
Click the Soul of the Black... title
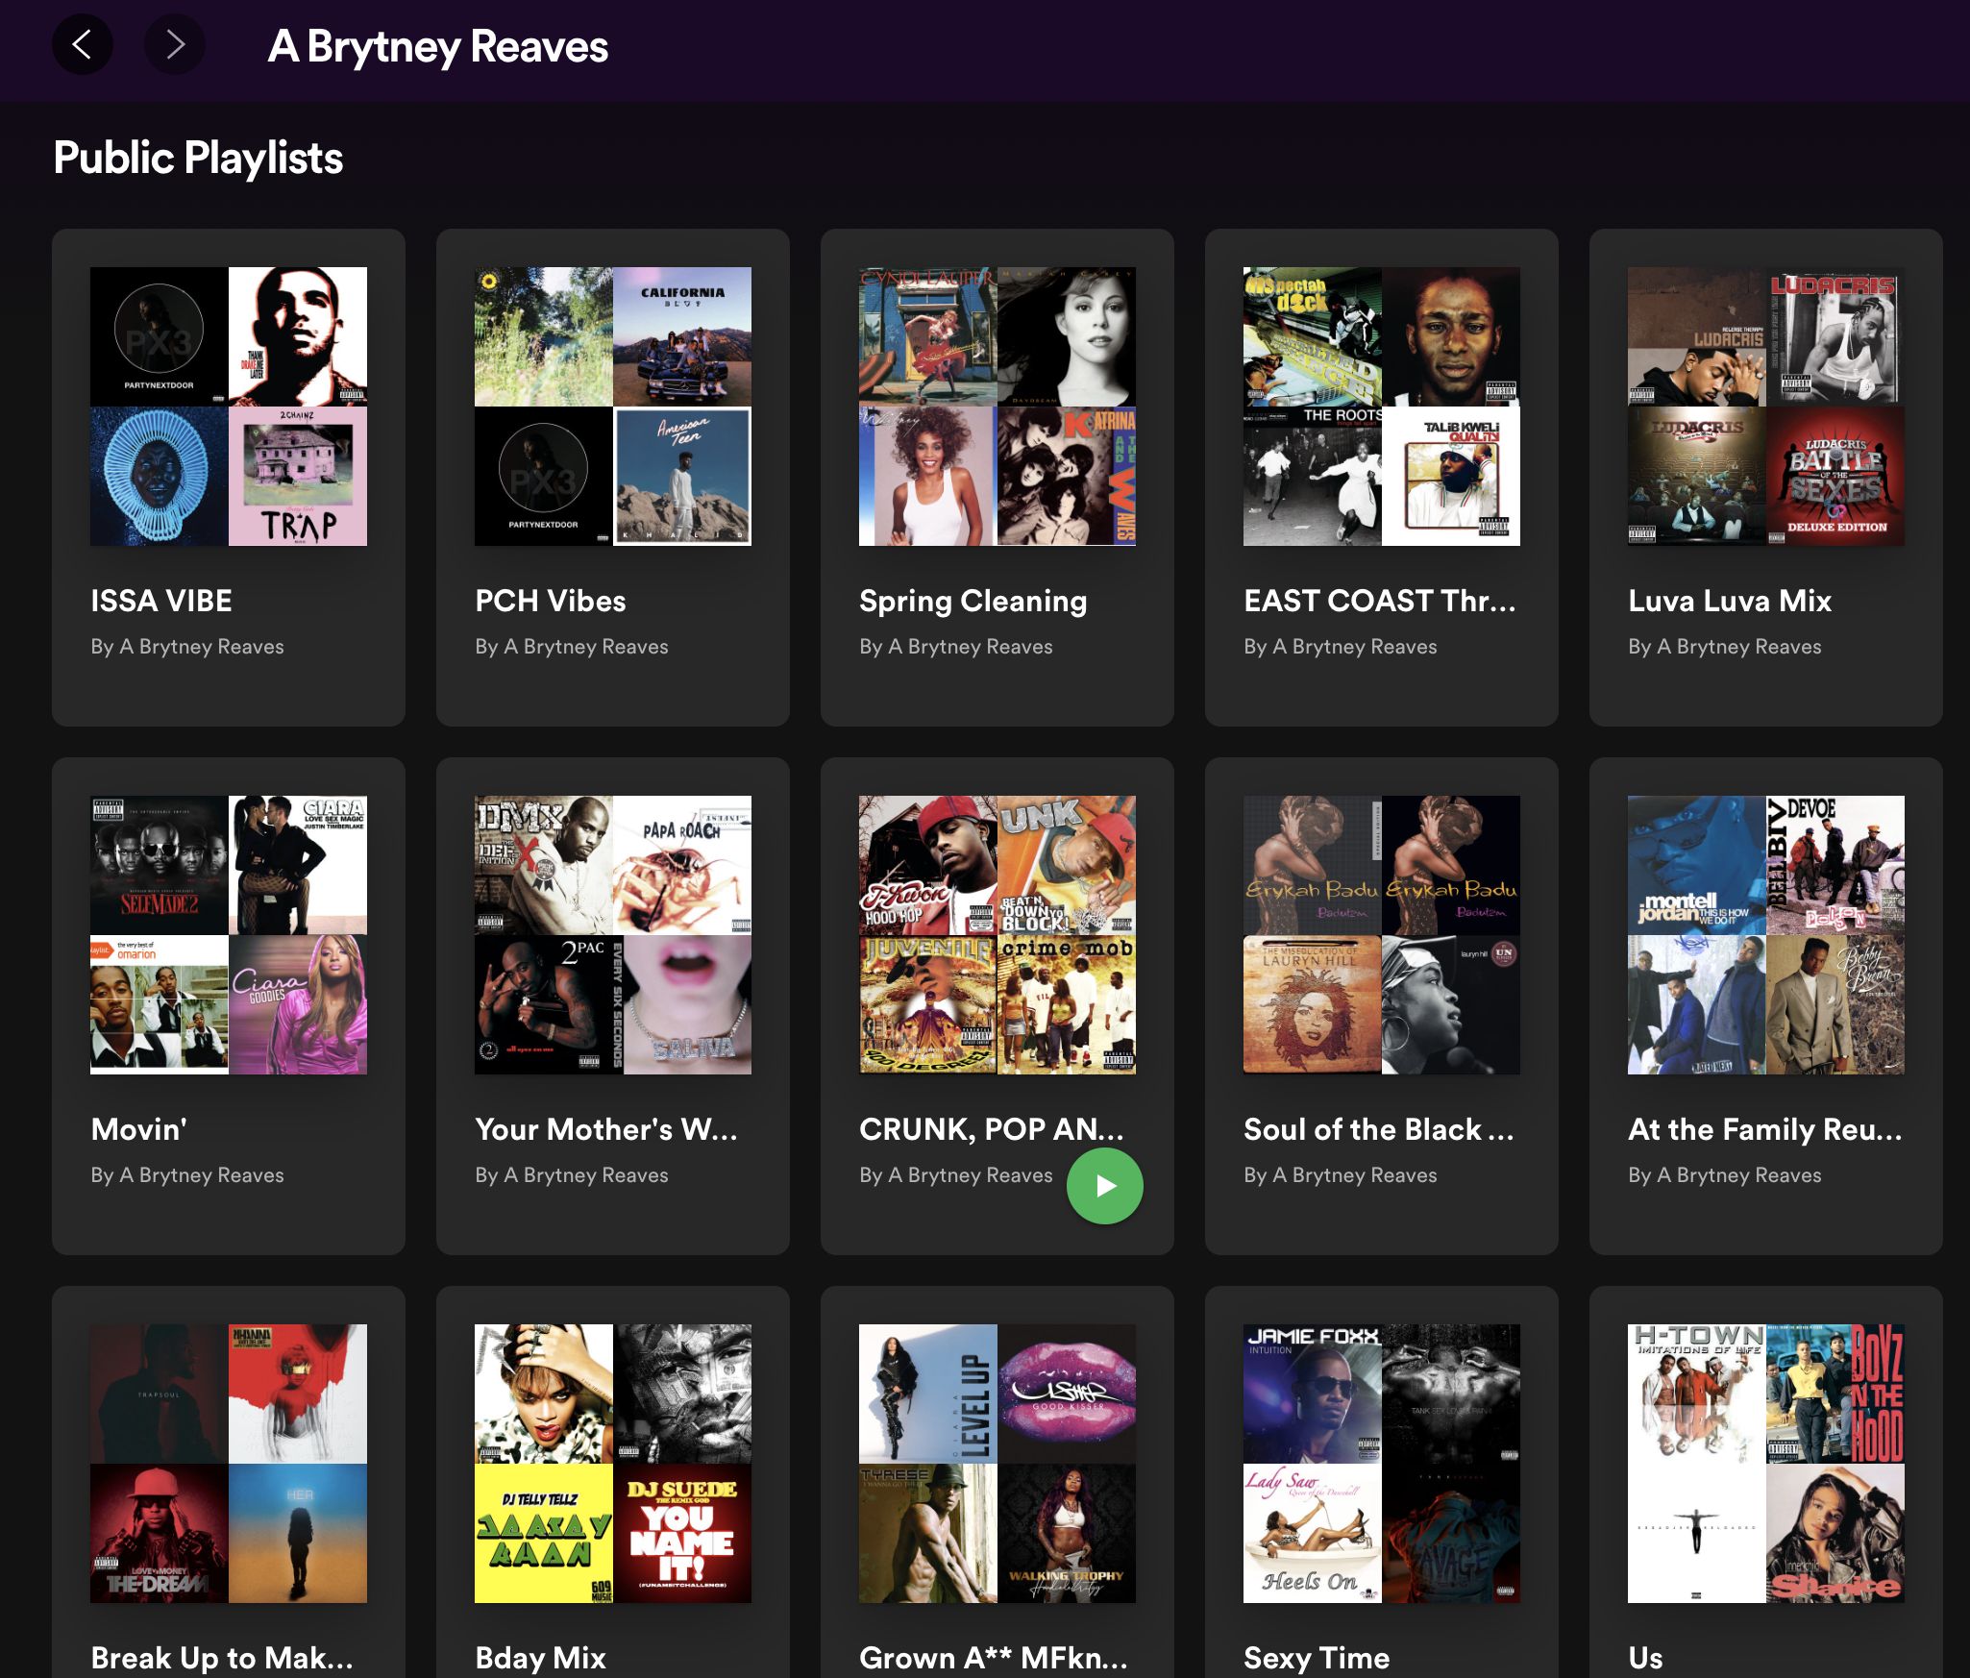click(x=1379, y=1129)
